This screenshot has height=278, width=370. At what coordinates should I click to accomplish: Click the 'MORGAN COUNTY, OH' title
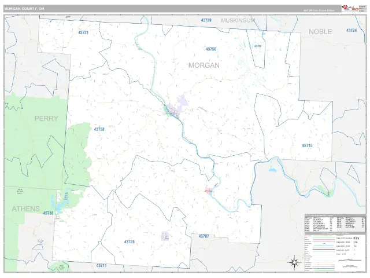(24, 9)
